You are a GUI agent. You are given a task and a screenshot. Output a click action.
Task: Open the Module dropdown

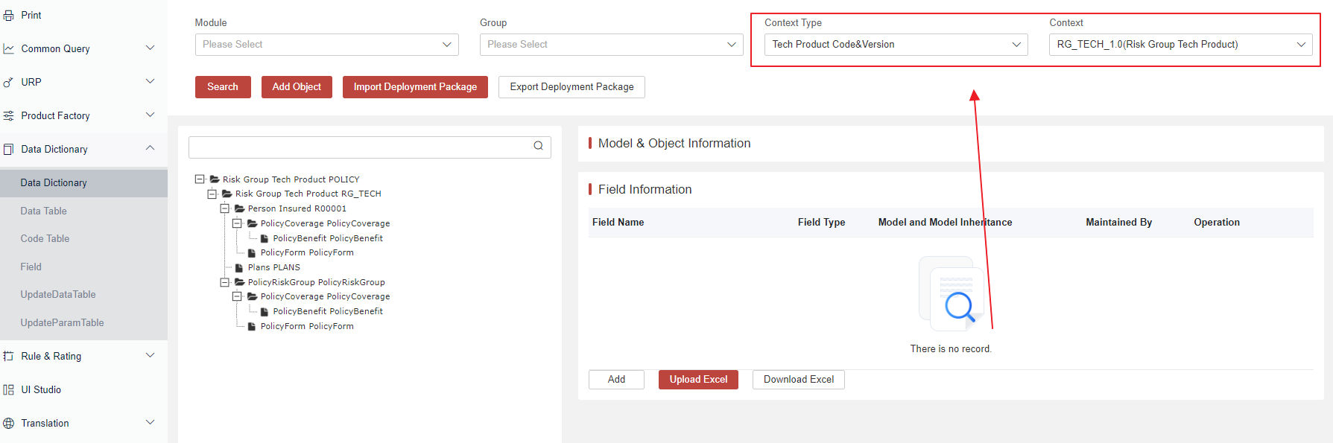click(326, 45)
